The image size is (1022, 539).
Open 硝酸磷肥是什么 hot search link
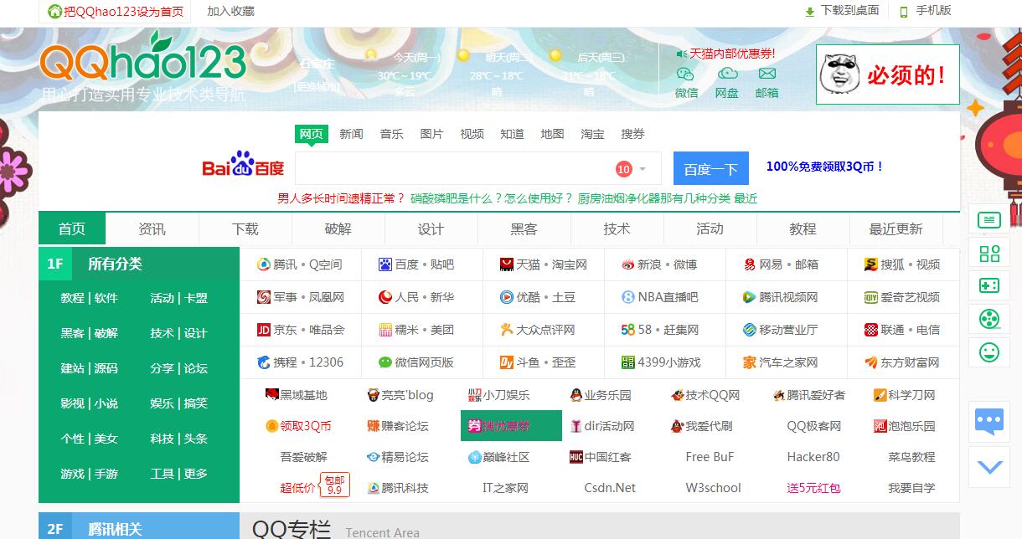pos(490,198)
